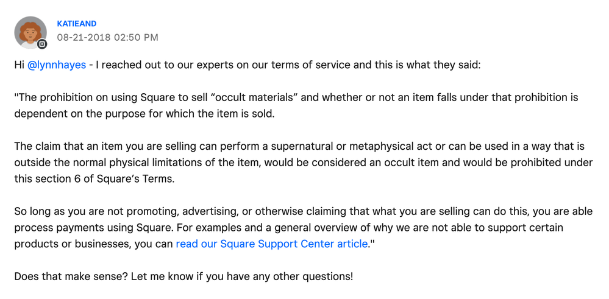The width and height of the screenshot is (609, 299).
Task: Click the @lynnhayes mention link
Action: click(57, 65)
